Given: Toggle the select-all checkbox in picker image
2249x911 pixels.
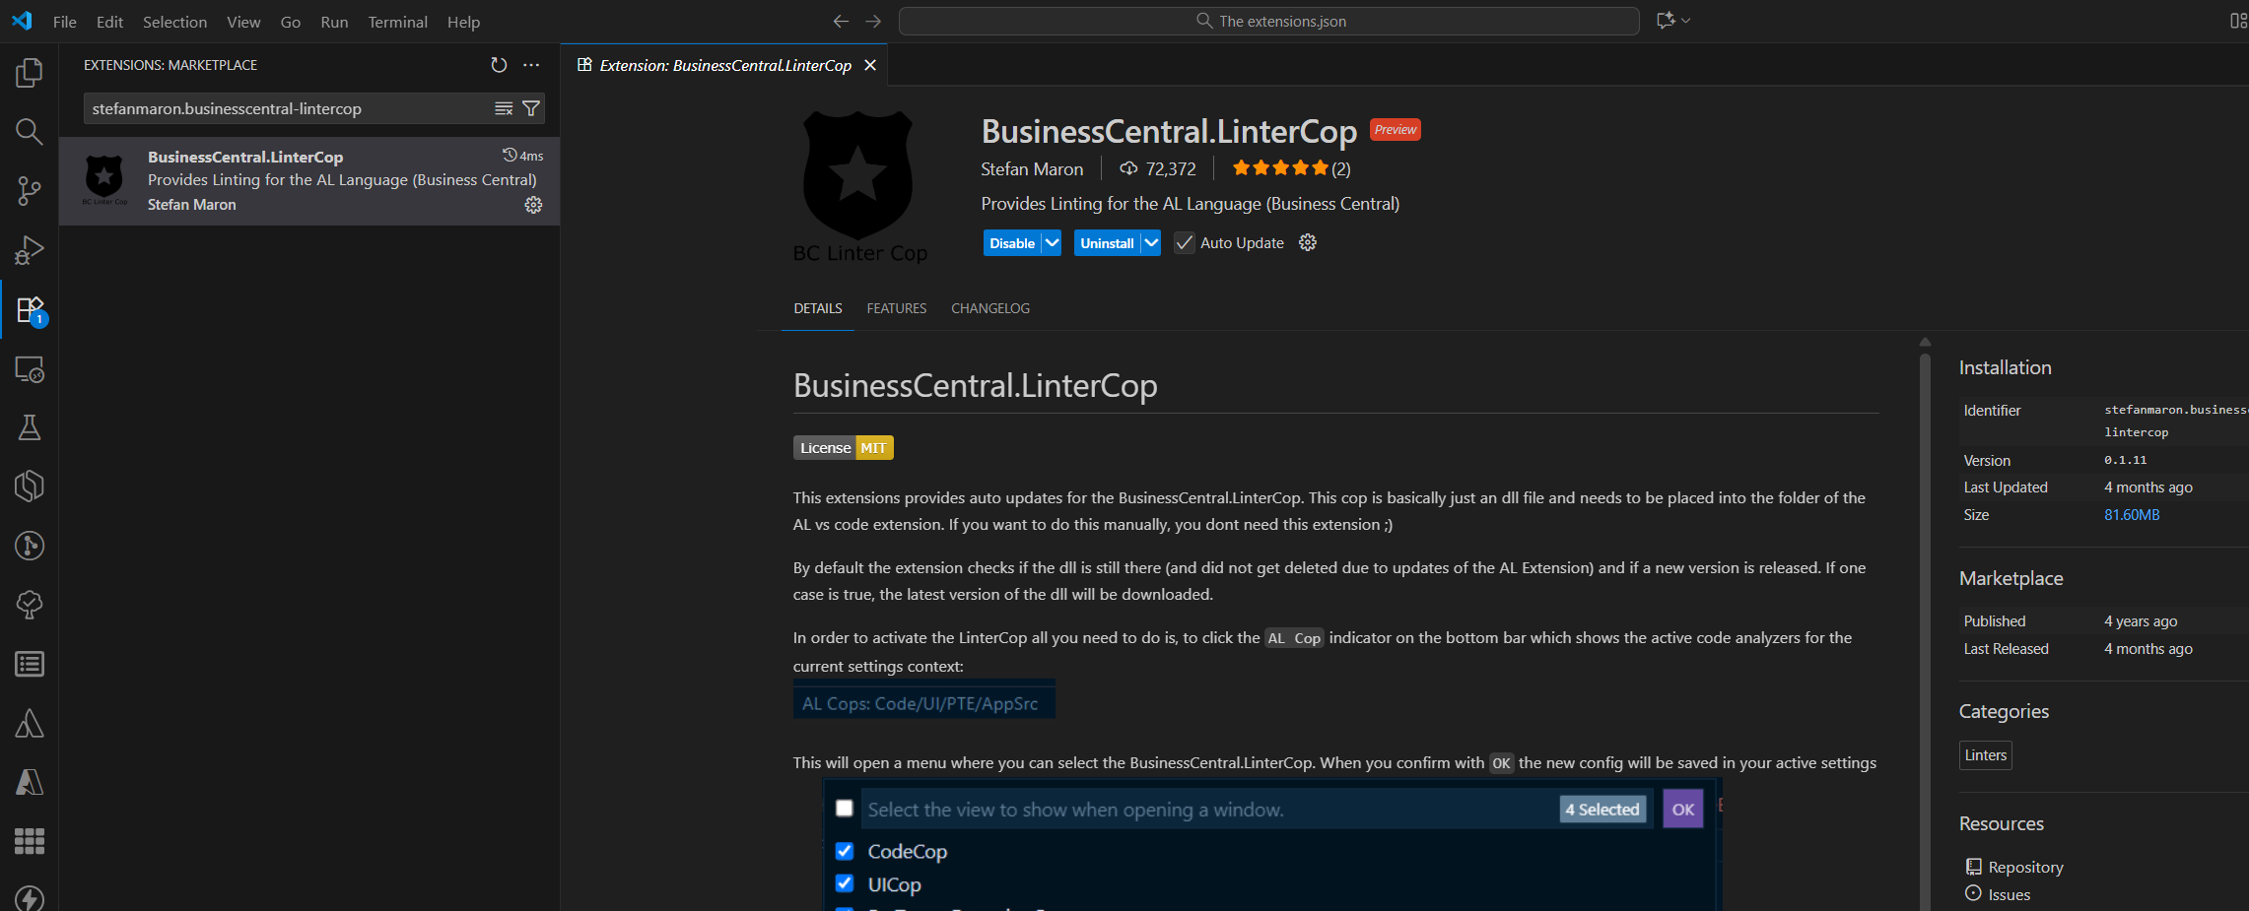Looking at the screenshot, I should pyautogui.click(x=845, y=809).
